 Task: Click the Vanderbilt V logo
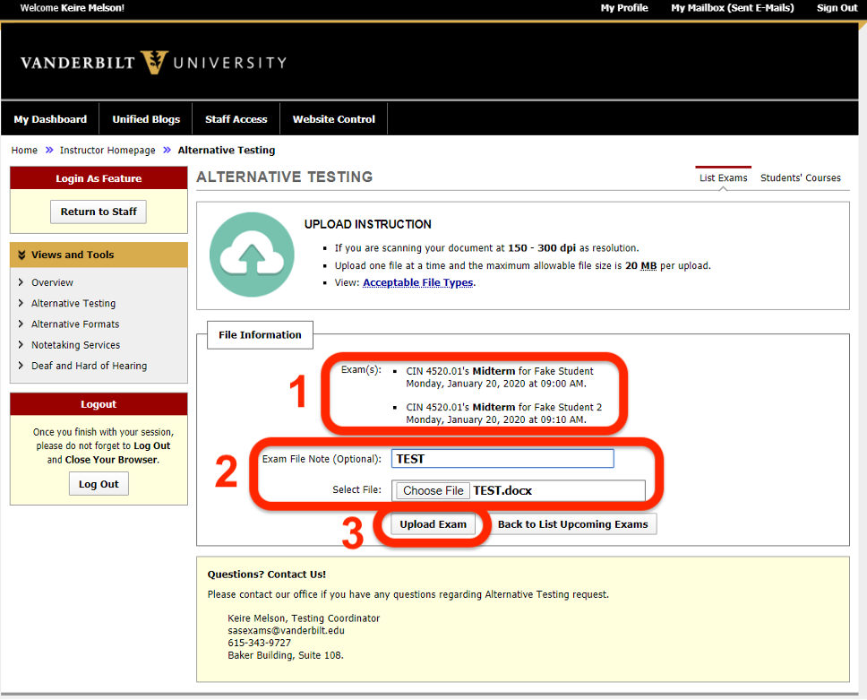point(154,63)
